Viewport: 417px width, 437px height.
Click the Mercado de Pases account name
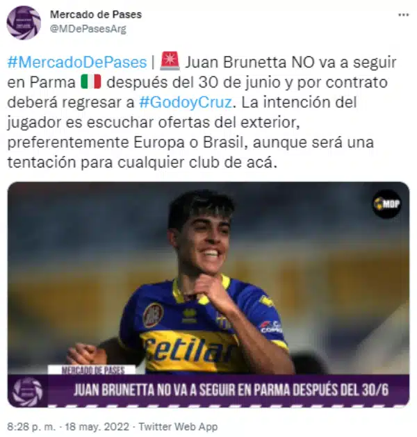pos(96,15)
